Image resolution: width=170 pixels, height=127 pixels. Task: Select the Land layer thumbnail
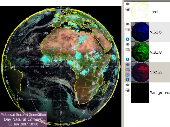click(x=140, y=12)
